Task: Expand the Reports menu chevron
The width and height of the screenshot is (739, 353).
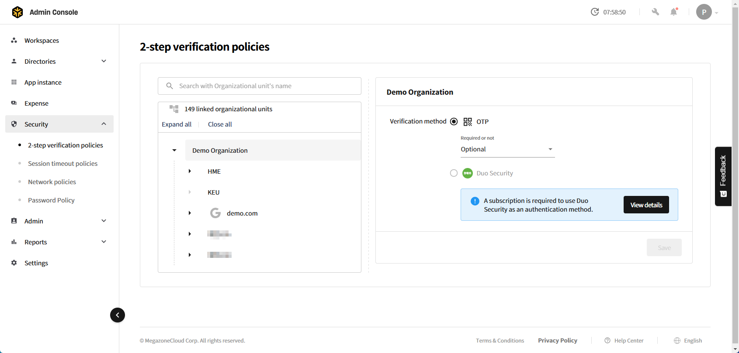Action: point(104,242)
